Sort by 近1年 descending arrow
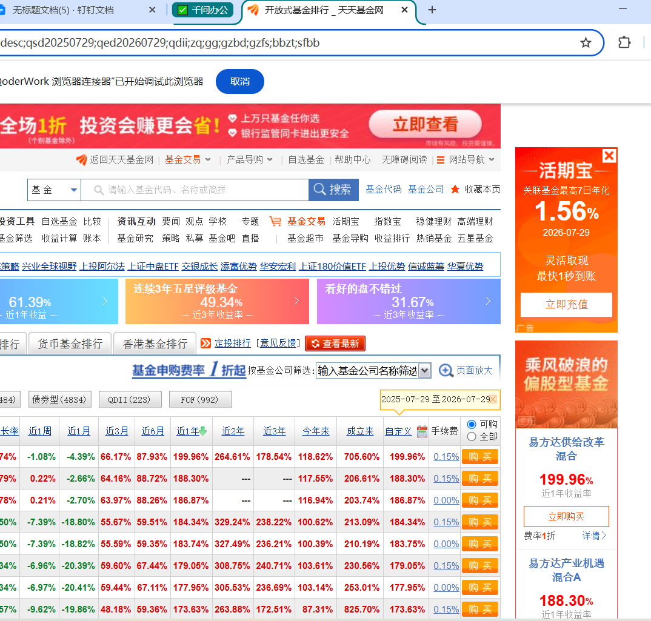The height and width of the screenshot is (621, 651). 203,431
